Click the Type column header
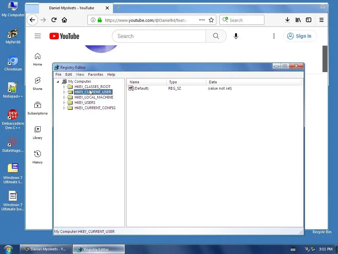Viewport: 338px width, 254px height. (x=186, y=82)
